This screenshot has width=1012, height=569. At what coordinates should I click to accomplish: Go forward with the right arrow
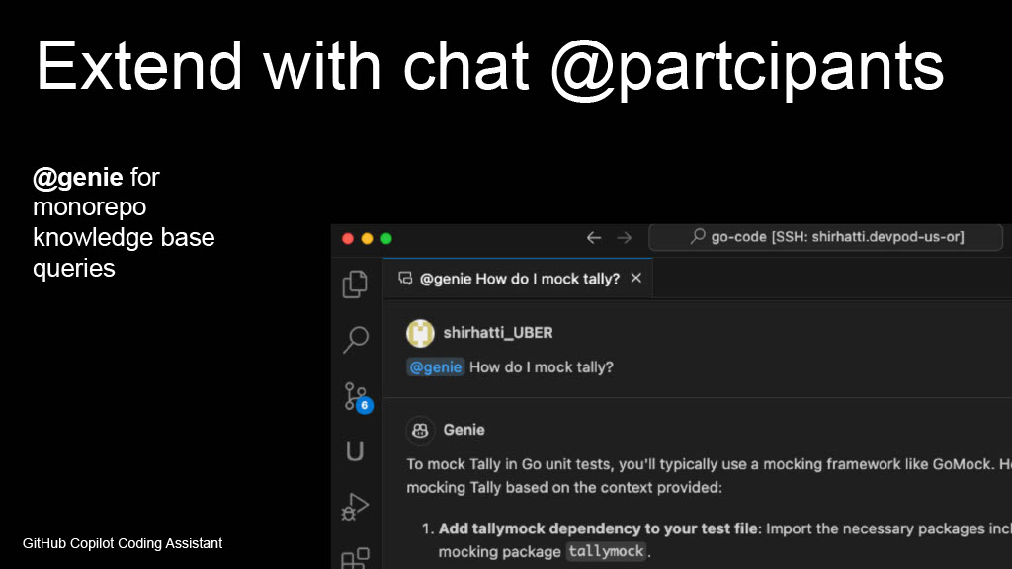(x=624, y=238)
